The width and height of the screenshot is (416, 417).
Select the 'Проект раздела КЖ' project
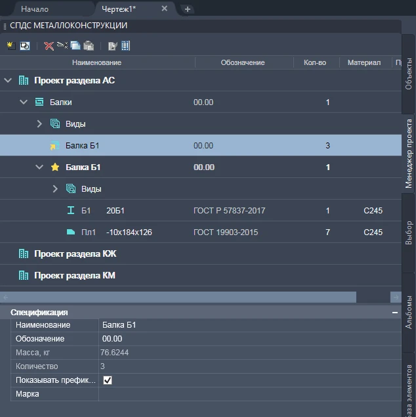point(75,253)
